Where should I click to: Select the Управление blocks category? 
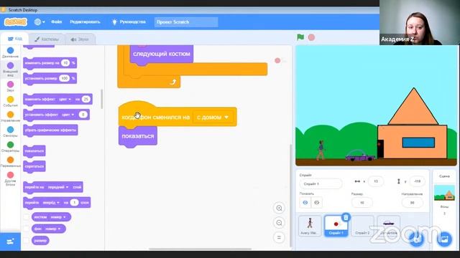(x=10, y=117)
